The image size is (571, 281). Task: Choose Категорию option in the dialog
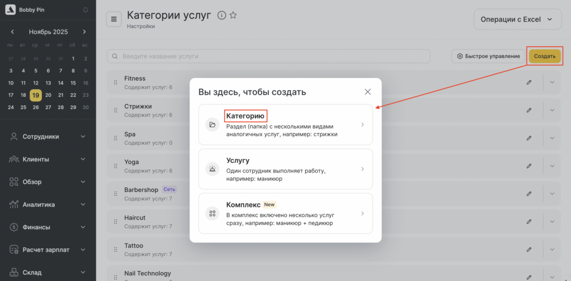click(x=285, y=125)
